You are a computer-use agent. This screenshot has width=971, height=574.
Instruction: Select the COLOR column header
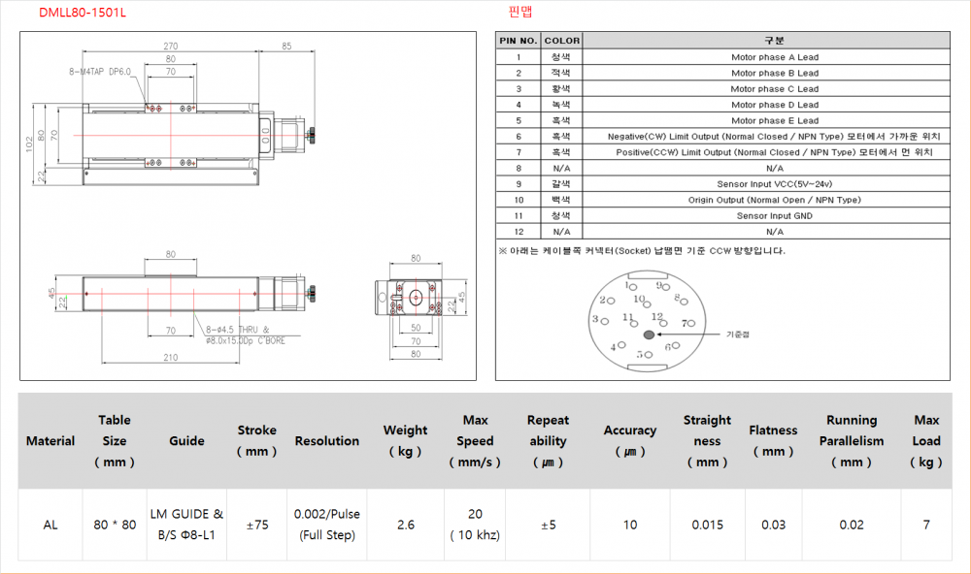[561, 41]
